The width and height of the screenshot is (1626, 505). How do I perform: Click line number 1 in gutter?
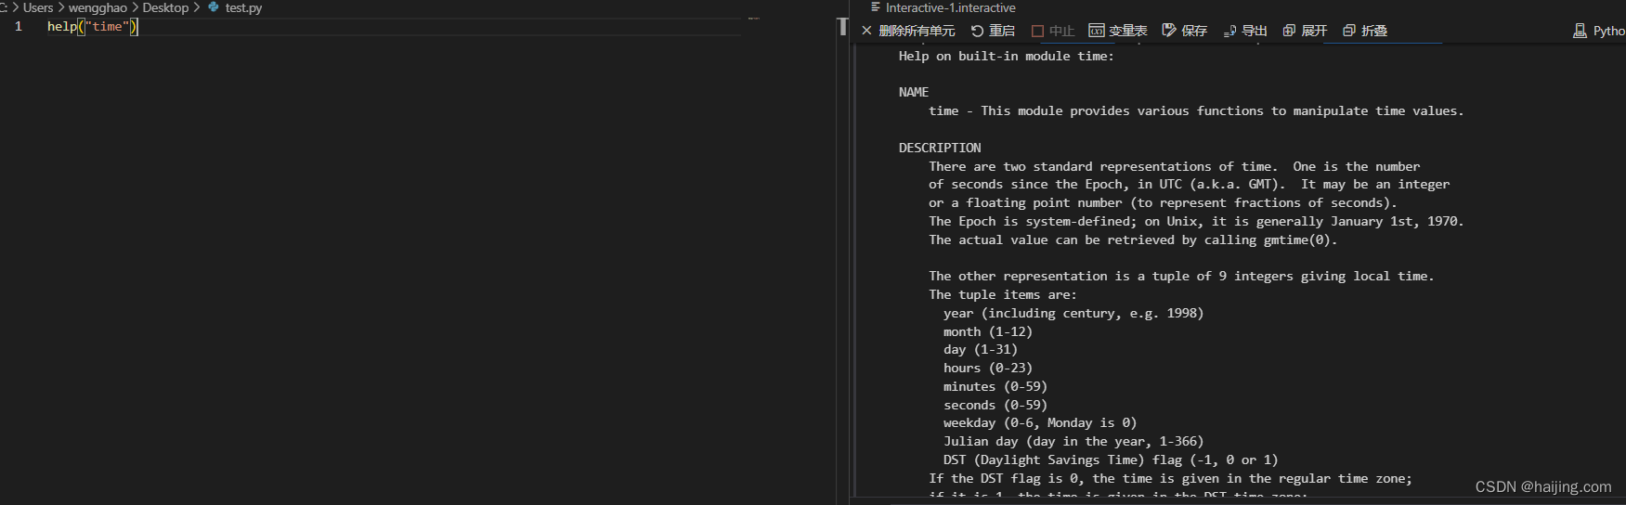click(18, 27)
